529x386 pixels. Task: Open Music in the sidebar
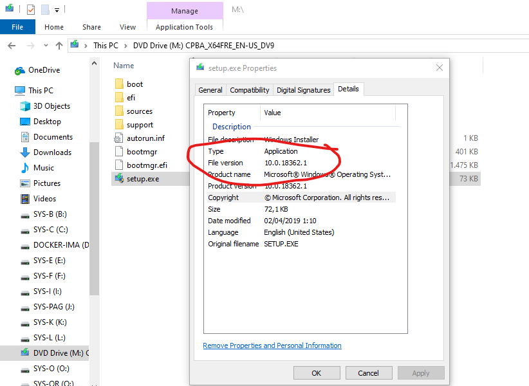44,168
